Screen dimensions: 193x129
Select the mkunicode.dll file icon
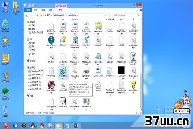coord(133,40)
